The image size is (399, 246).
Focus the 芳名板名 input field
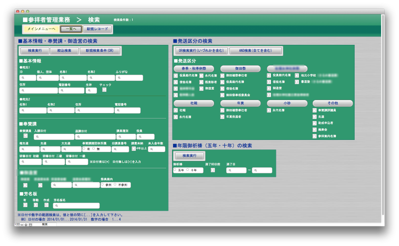[x=76, y=205]
